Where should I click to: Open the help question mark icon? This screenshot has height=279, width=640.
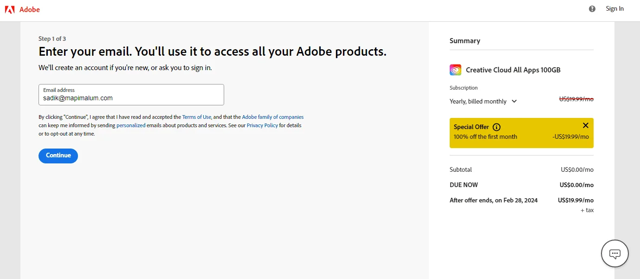coord(592,9)
